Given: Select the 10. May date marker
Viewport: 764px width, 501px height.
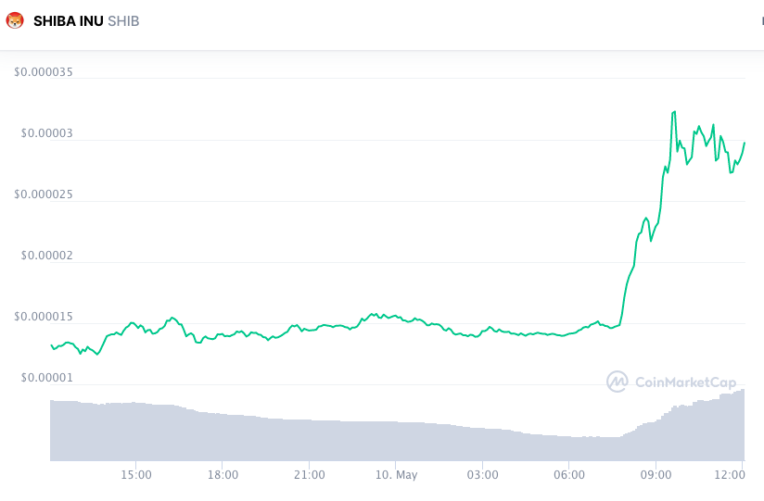Looking at the screenshot, I should pos(396,475).
